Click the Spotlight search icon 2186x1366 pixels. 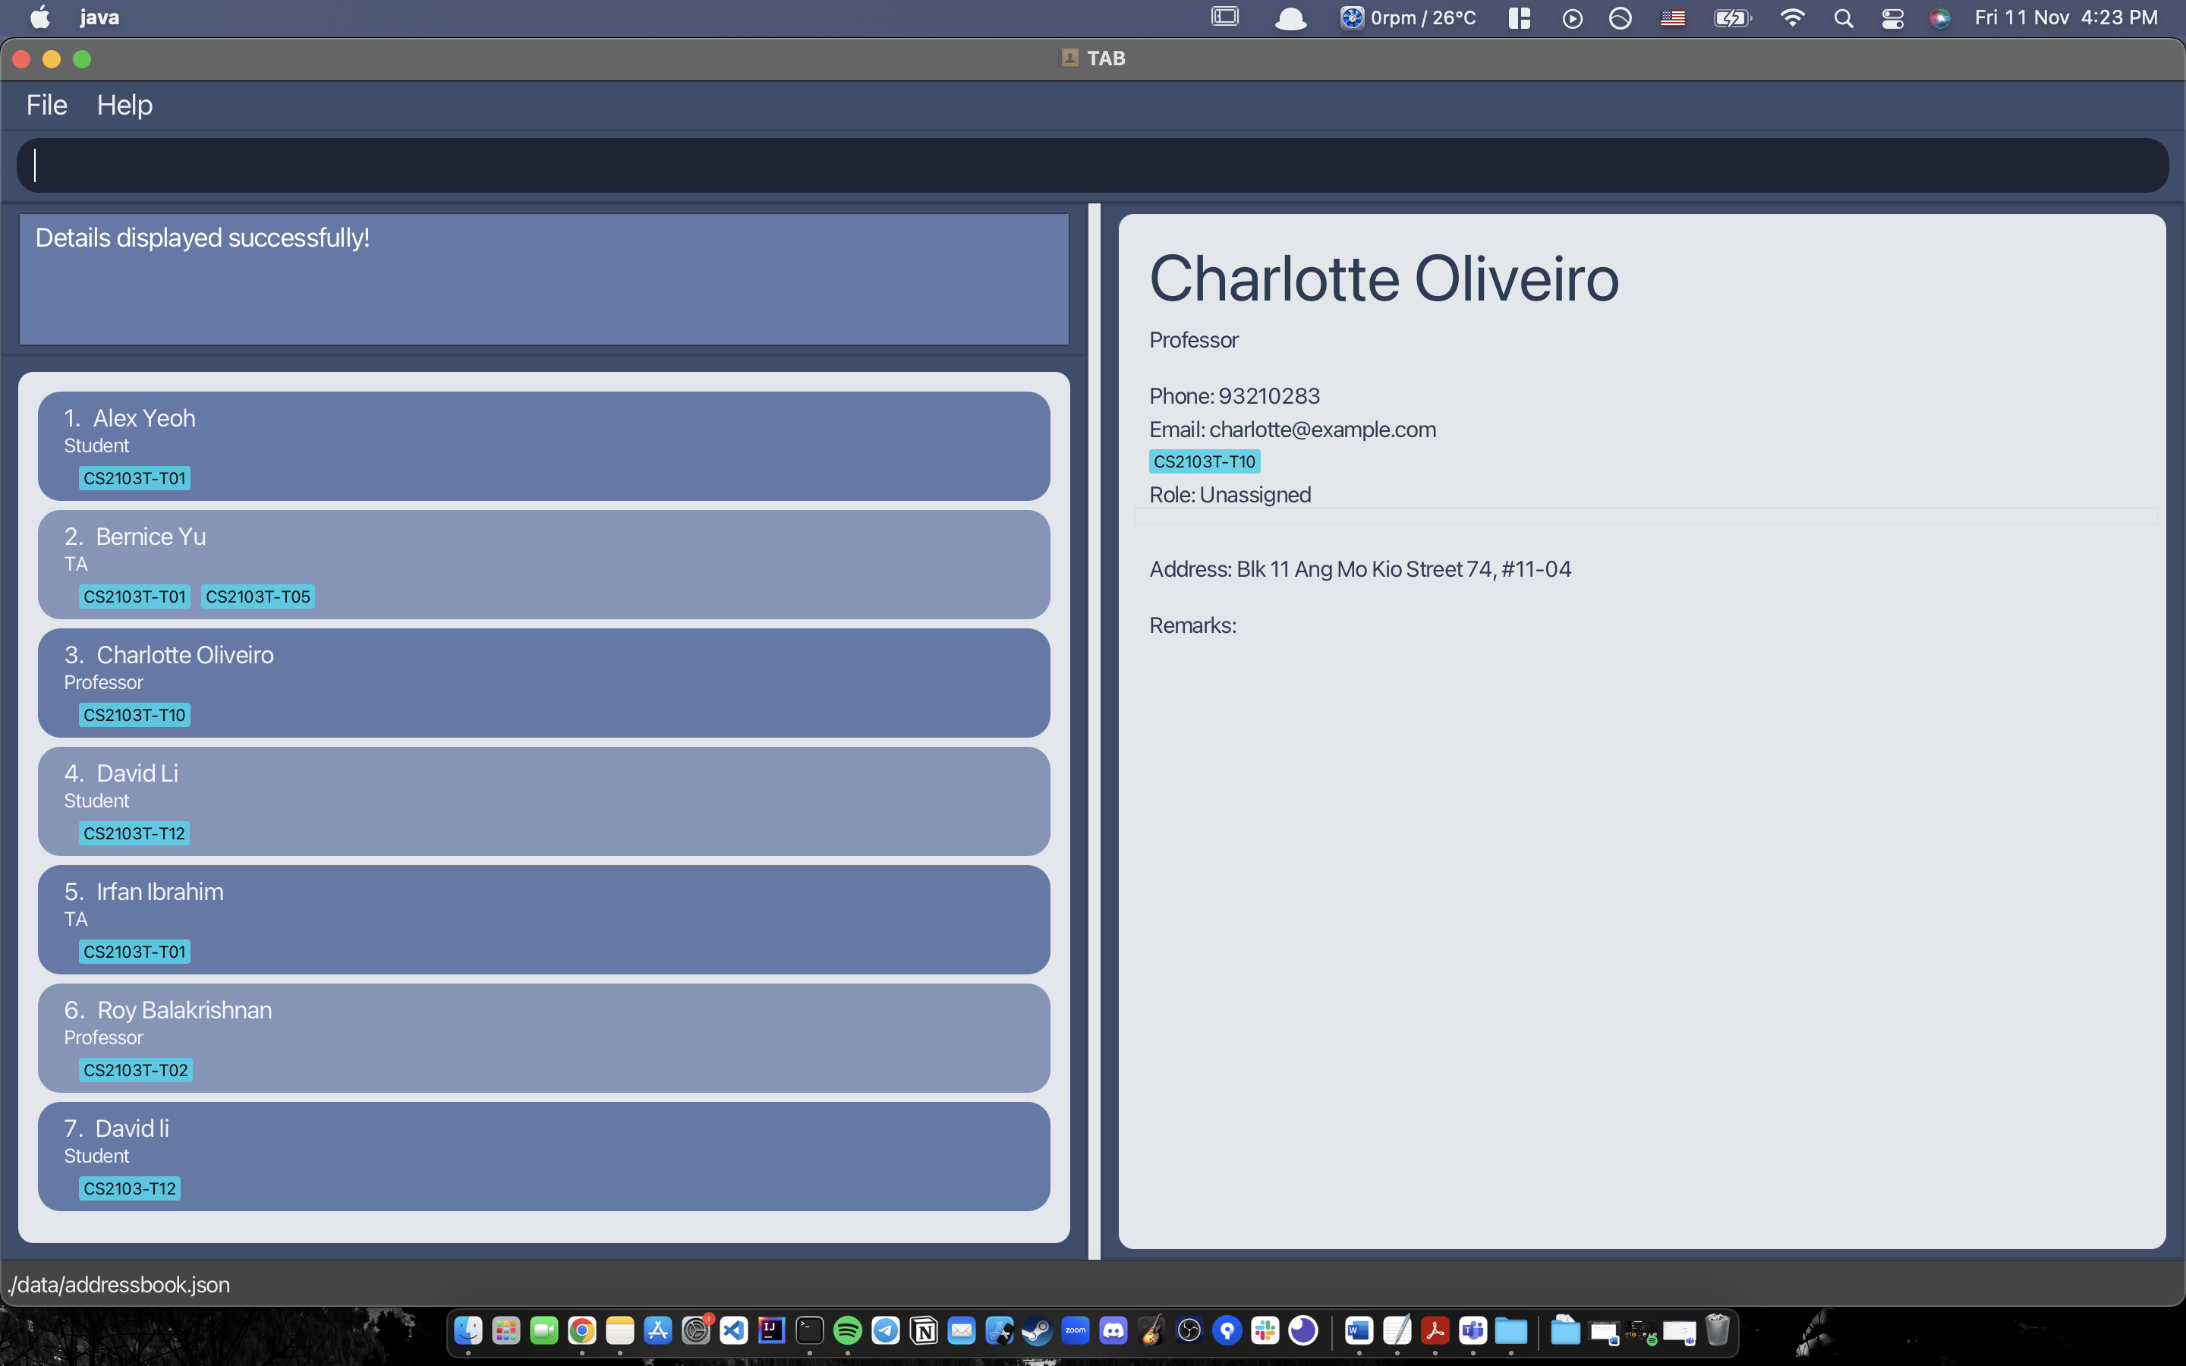1844,18
